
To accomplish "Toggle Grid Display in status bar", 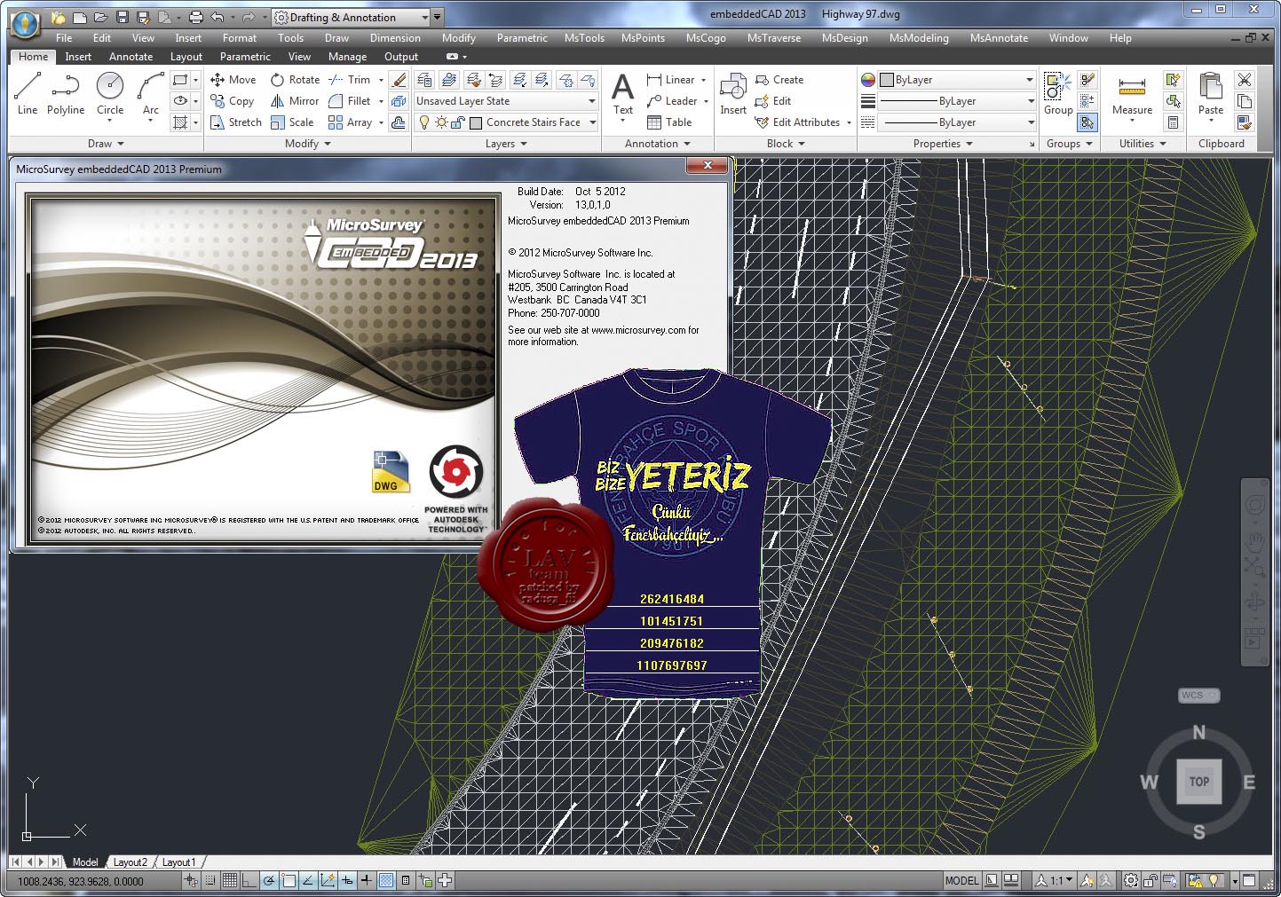I will pyautogui.click(x=230, y=881).
